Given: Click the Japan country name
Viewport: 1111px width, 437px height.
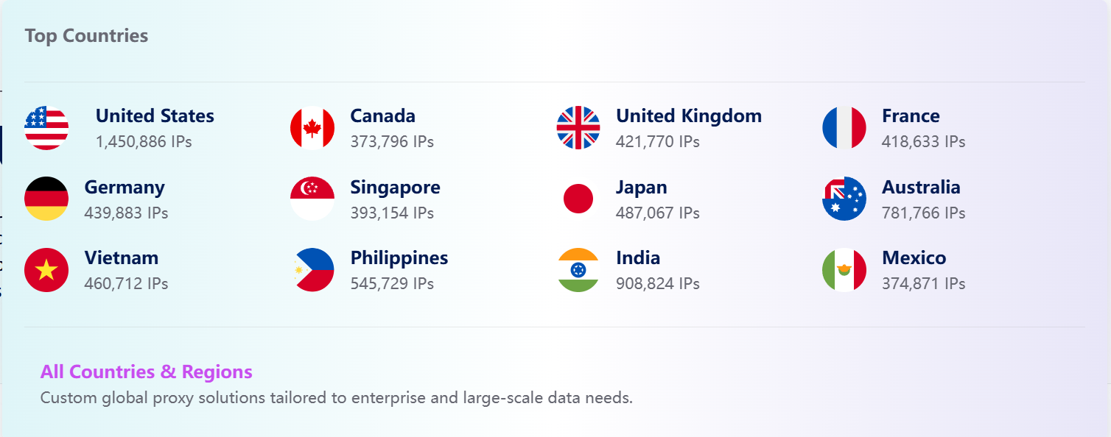Looking at the screenshot, I should click(641, 188).
